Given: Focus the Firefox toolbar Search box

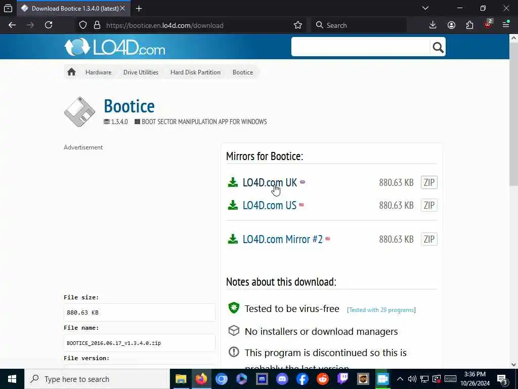Looking at the screenshot, I should pos(359,25).
